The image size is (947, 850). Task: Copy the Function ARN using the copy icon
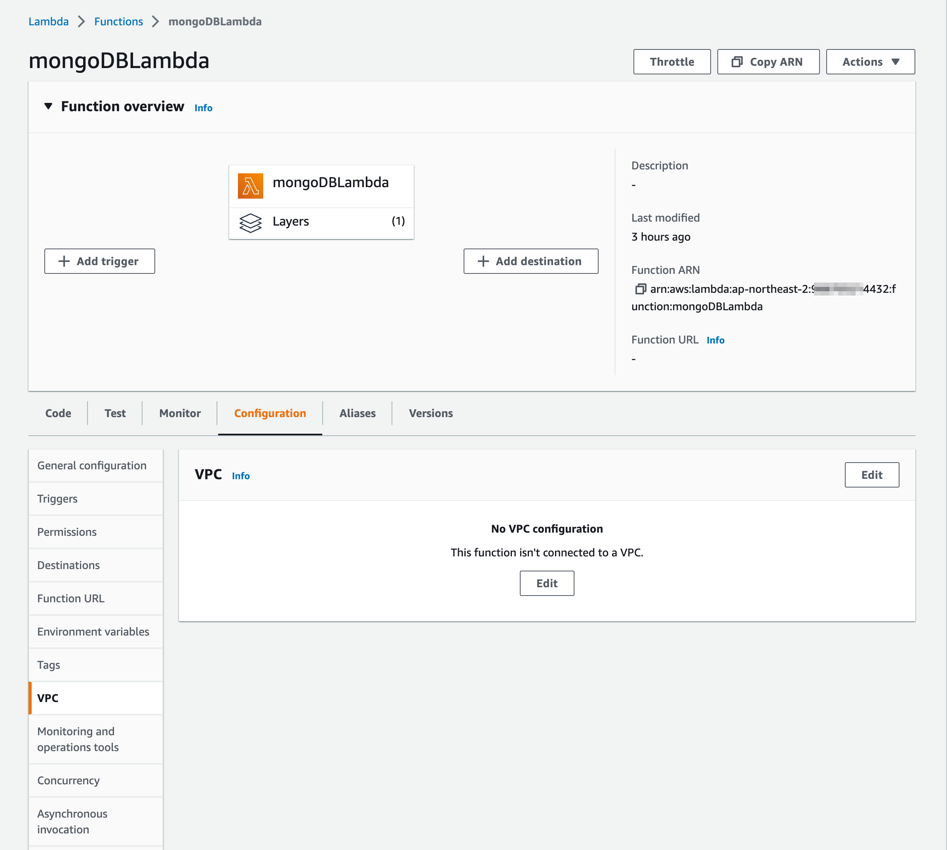[640, 289]
